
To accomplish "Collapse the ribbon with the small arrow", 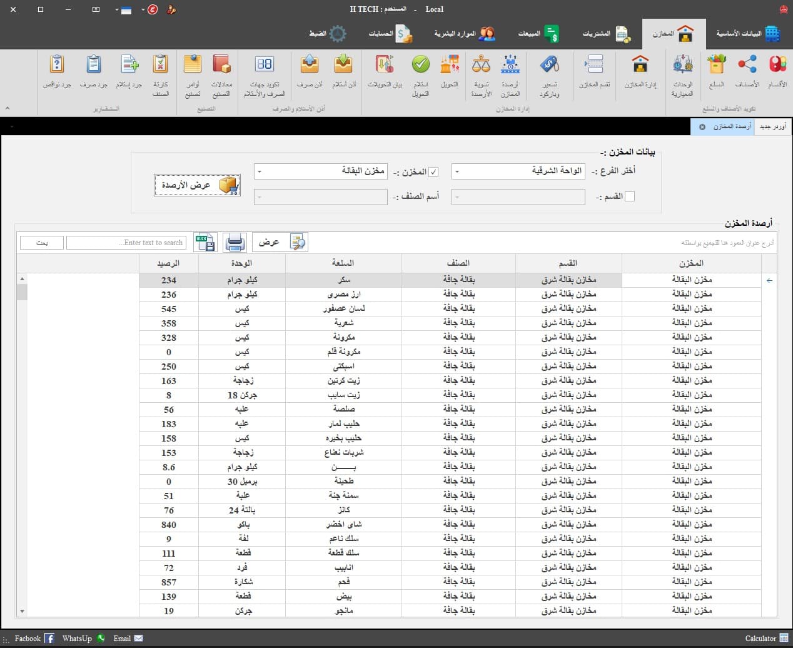I will pyautogui.click(x=8, y=108).
